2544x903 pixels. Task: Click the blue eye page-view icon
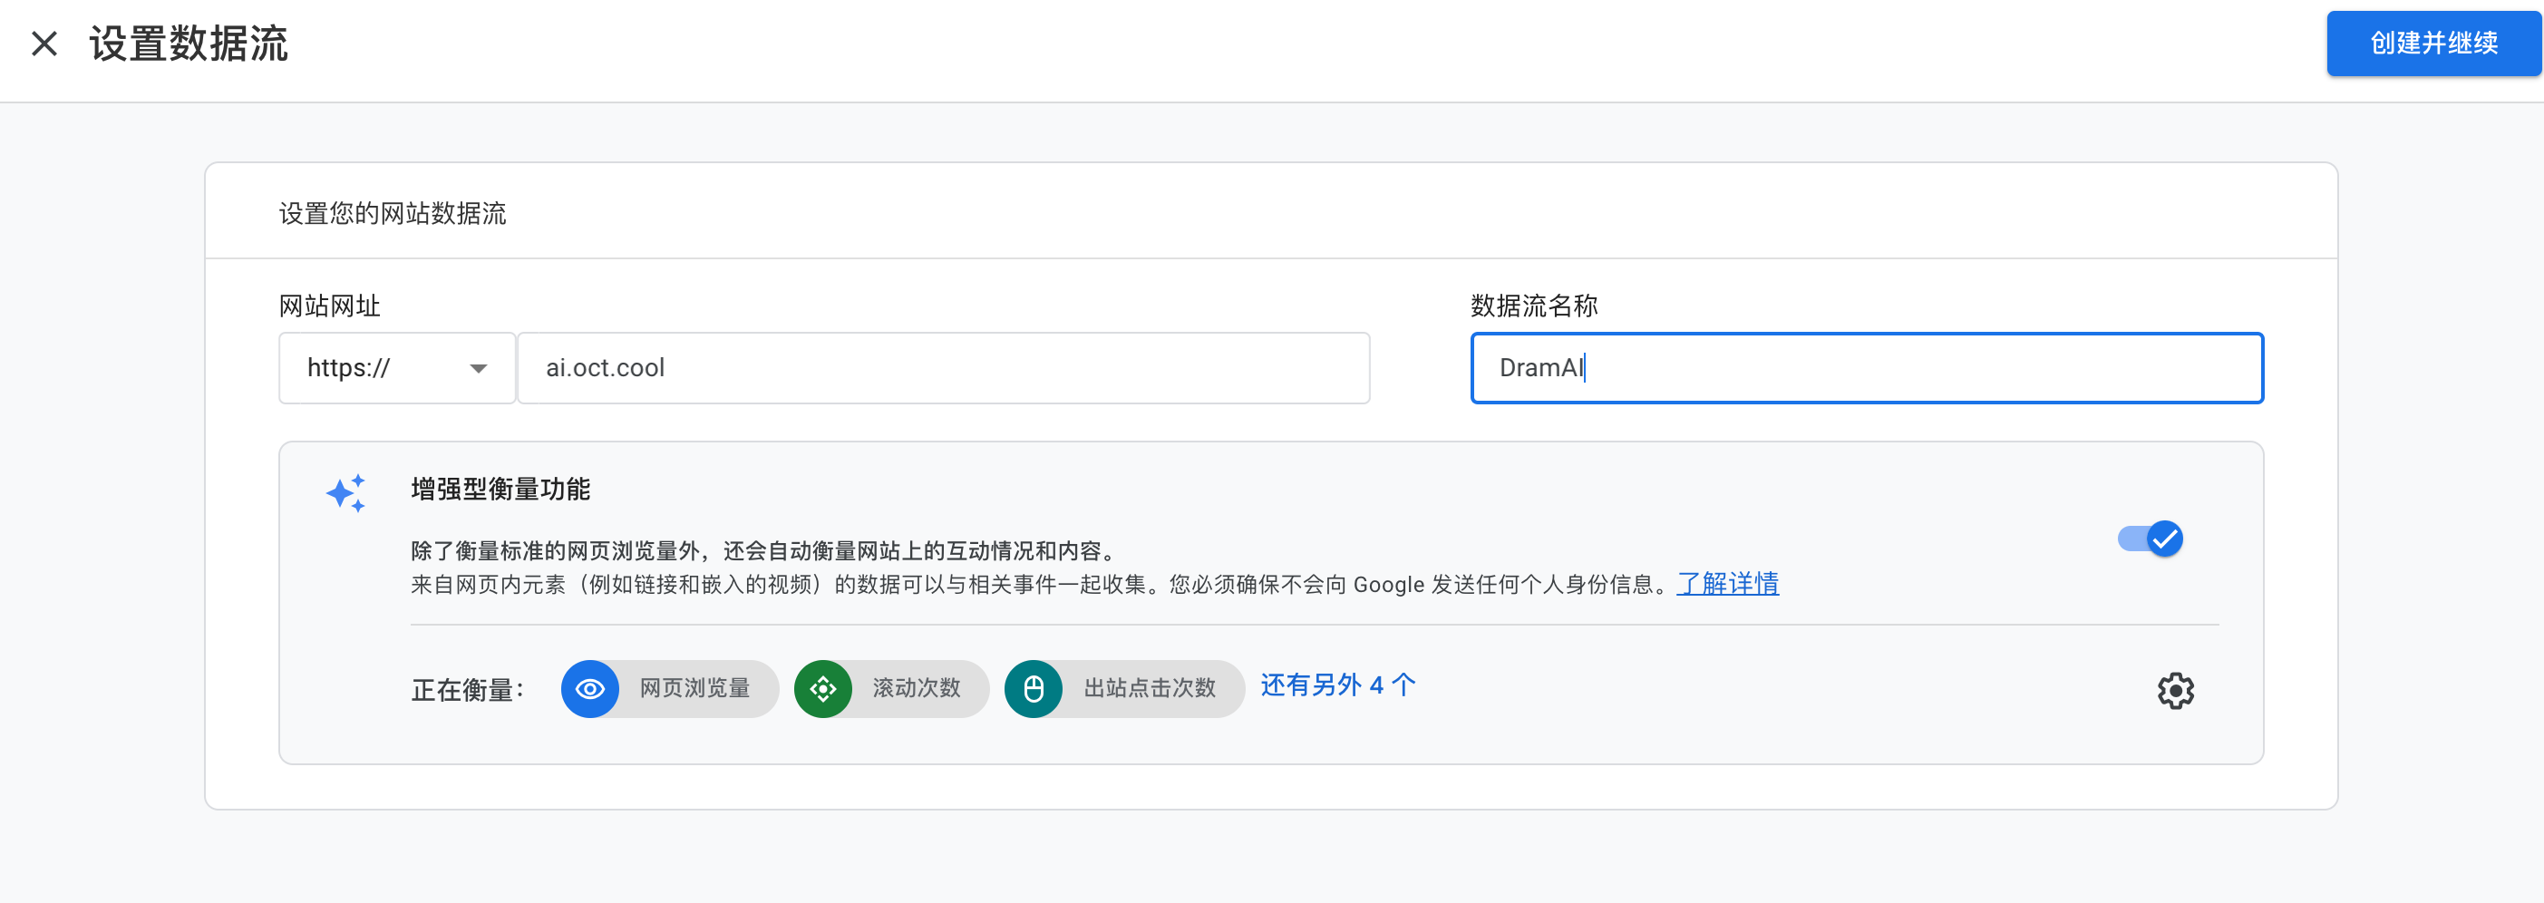(589, 689)
